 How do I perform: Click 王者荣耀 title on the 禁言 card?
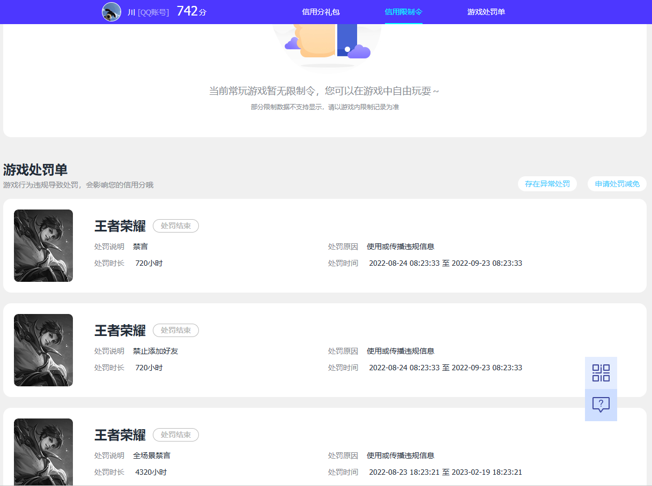point(120,226)
